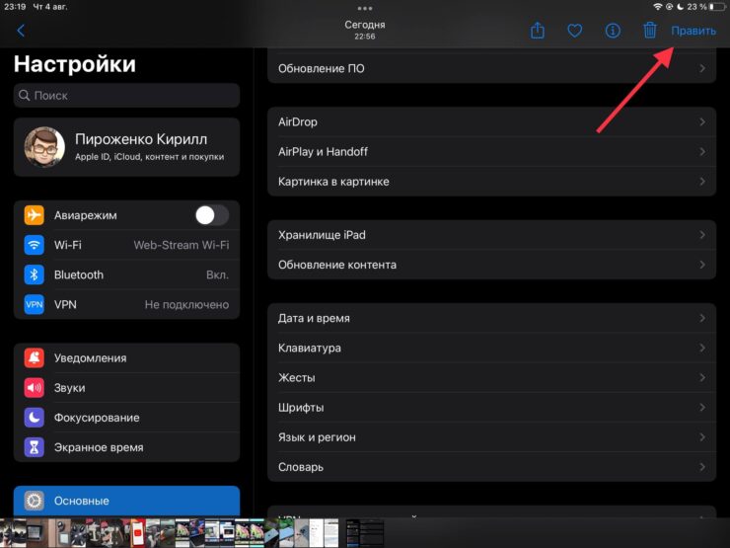
Task: Select Основные in the settings sidebar
Action: point(126,501)
